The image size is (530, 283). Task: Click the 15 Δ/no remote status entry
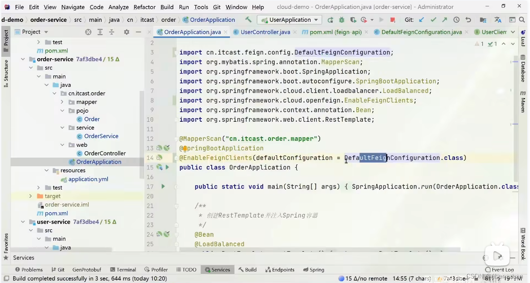(x=363, y=278)
